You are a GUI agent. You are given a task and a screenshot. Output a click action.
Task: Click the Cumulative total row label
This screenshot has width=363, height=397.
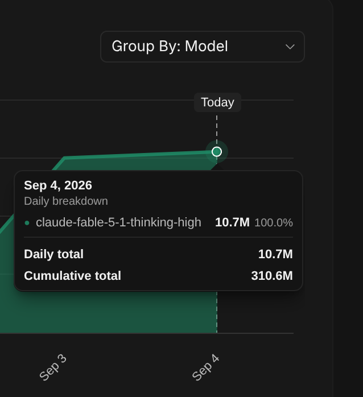[72, 276]
